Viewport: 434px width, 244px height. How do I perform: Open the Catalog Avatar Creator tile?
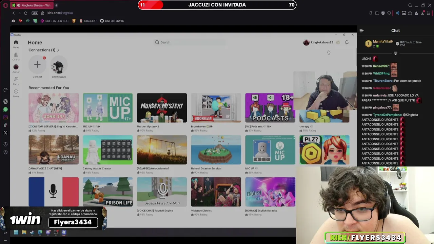click(108, 150)
